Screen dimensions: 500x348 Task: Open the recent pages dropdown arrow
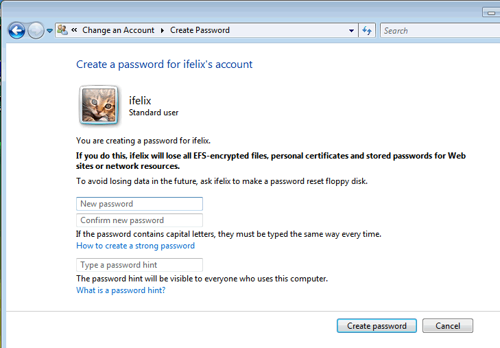coord(50,31)
